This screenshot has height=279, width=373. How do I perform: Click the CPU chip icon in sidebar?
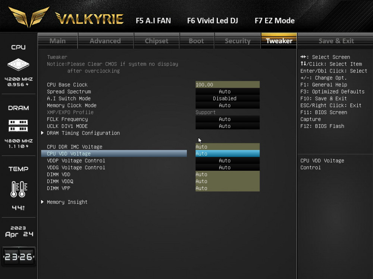pos(18,65)
